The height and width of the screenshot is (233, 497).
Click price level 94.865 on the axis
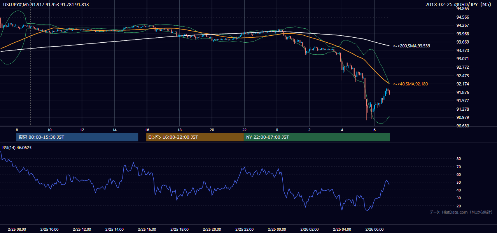[x=462, y=9]
